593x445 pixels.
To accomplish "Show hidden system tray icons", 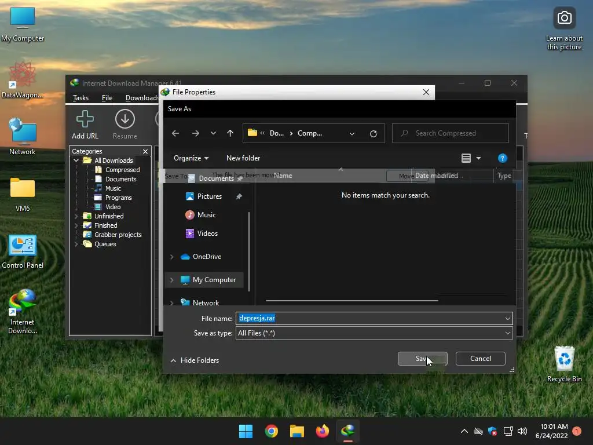I will 464,431.
